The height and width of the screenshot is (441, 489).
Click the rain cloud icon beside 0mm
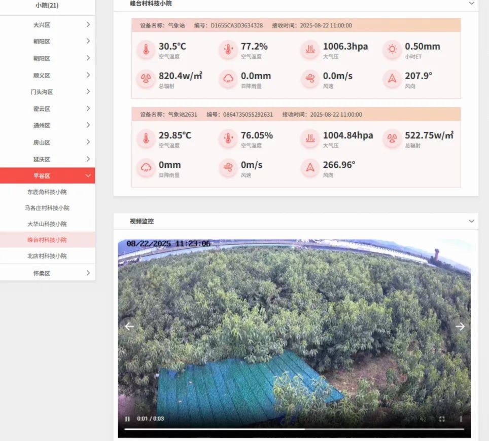[x=146, y=168]
